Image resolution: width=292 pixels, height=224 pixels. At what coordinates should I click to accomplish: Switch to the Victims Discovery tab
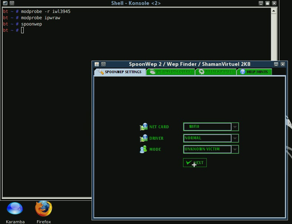click(171, 72)
